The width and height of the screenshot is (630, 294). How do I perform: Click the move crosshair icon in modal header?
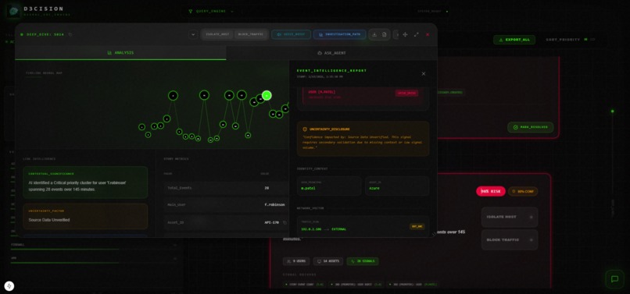click(x=405, y=34)
